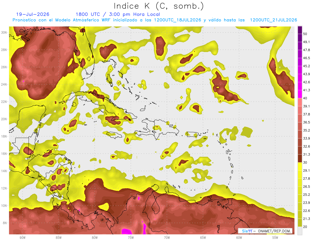The width and height of the screenshot is (312, 241).
Task: Pick the light gray colorbar band below 20
Action: (x=300, y=231)
